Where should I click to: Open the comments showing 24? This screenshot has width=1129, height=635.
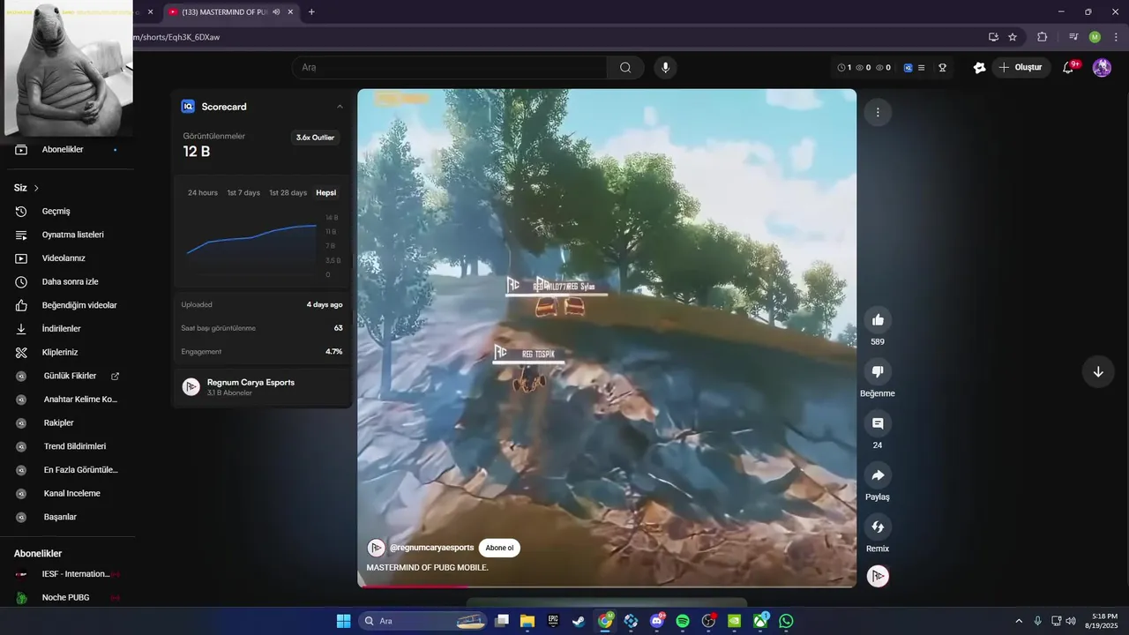[x=878, y=423]
